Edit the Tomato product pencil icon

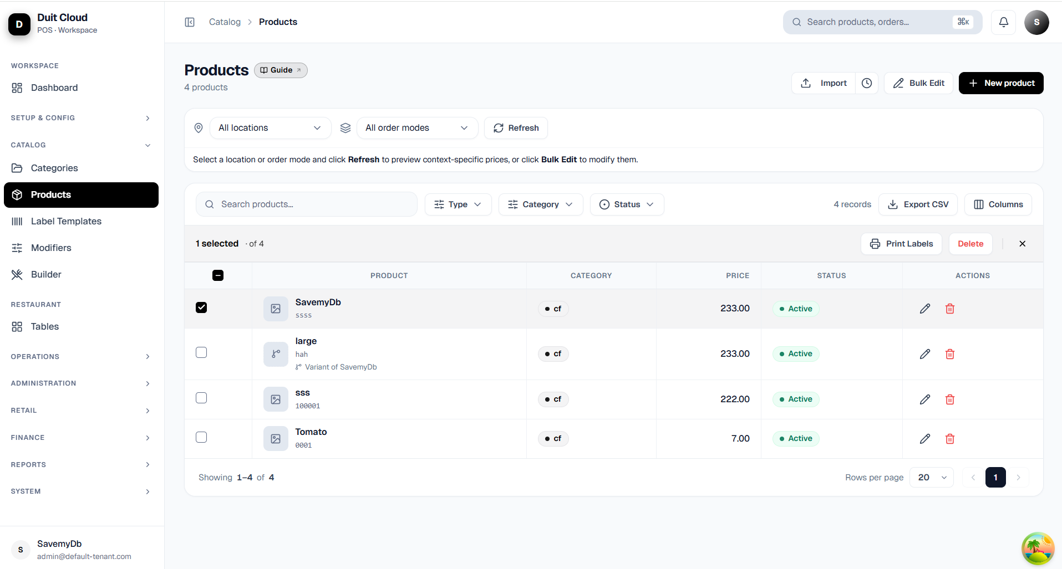coord(925,439)
